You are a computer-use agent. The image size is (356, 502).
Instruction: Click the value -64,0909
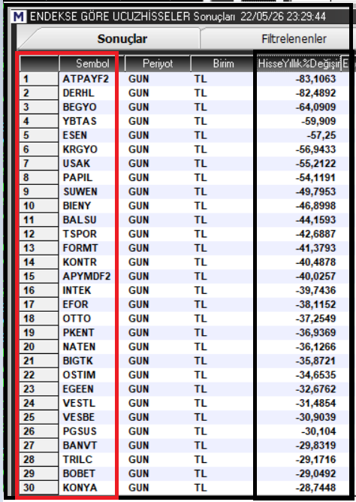click(315, 107)
